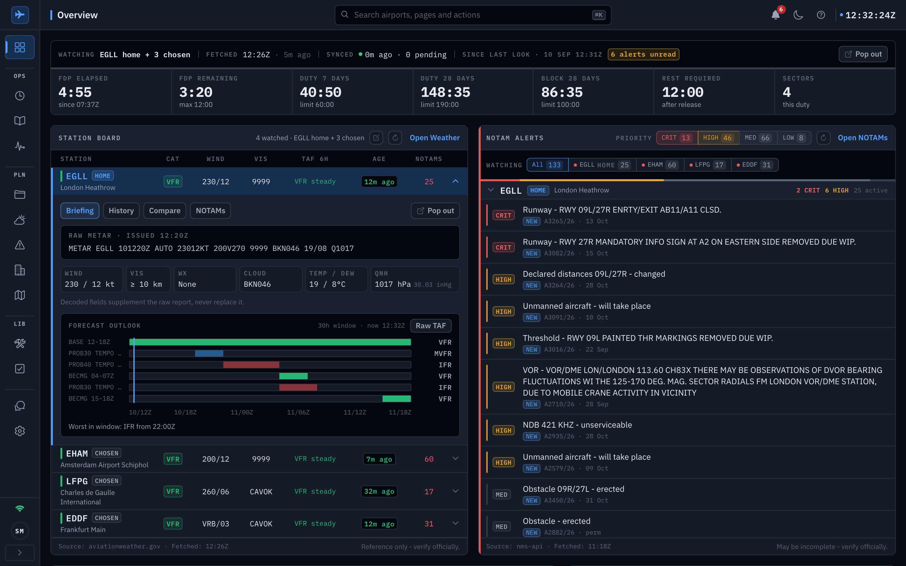
Task: Edit watched stations in Station Board
Action: pyautogui.click(x=376, y=138)
